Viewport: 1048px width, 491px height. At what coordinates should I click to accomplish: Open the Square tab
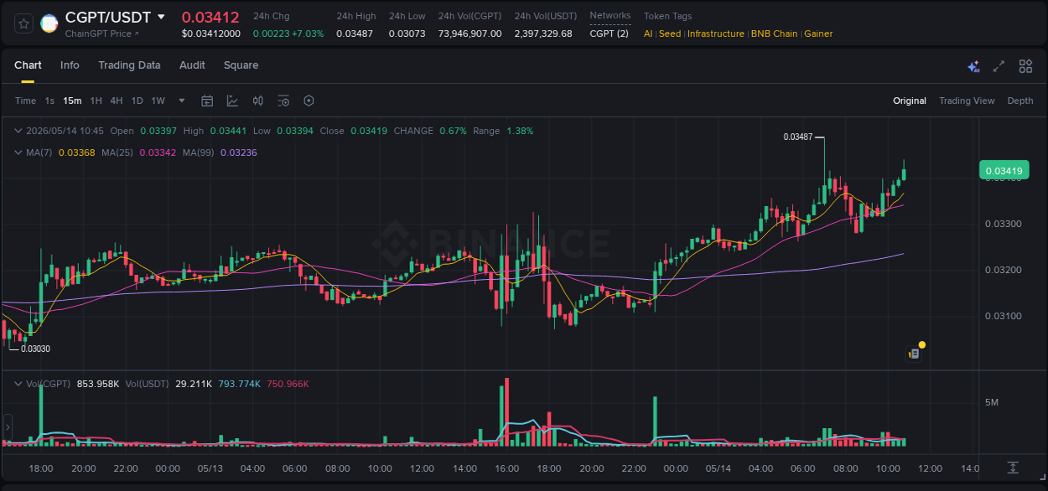pos(241,65)
